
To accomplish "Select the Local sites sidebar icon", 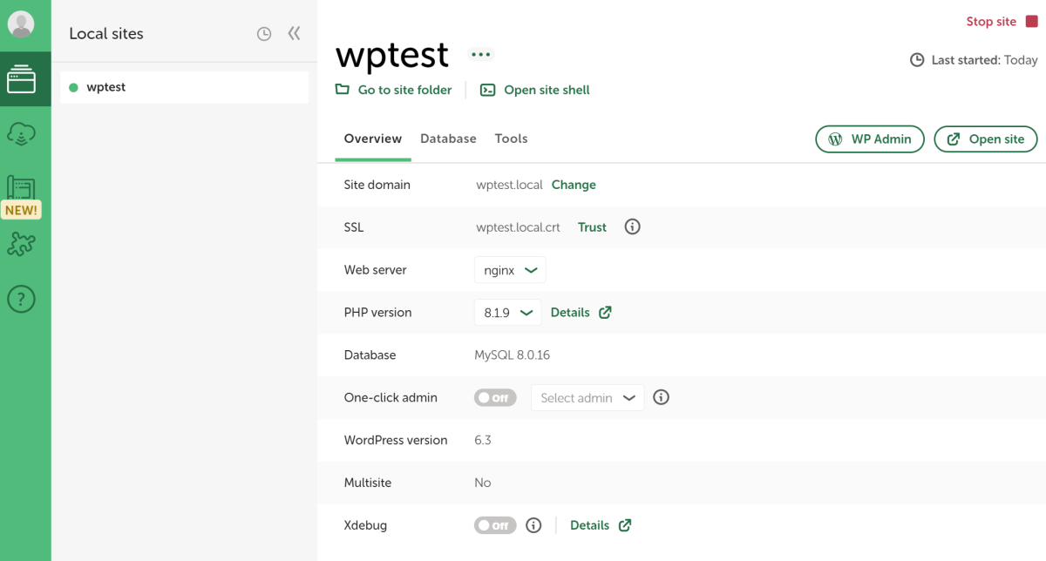I will click(x=21, y=80).
